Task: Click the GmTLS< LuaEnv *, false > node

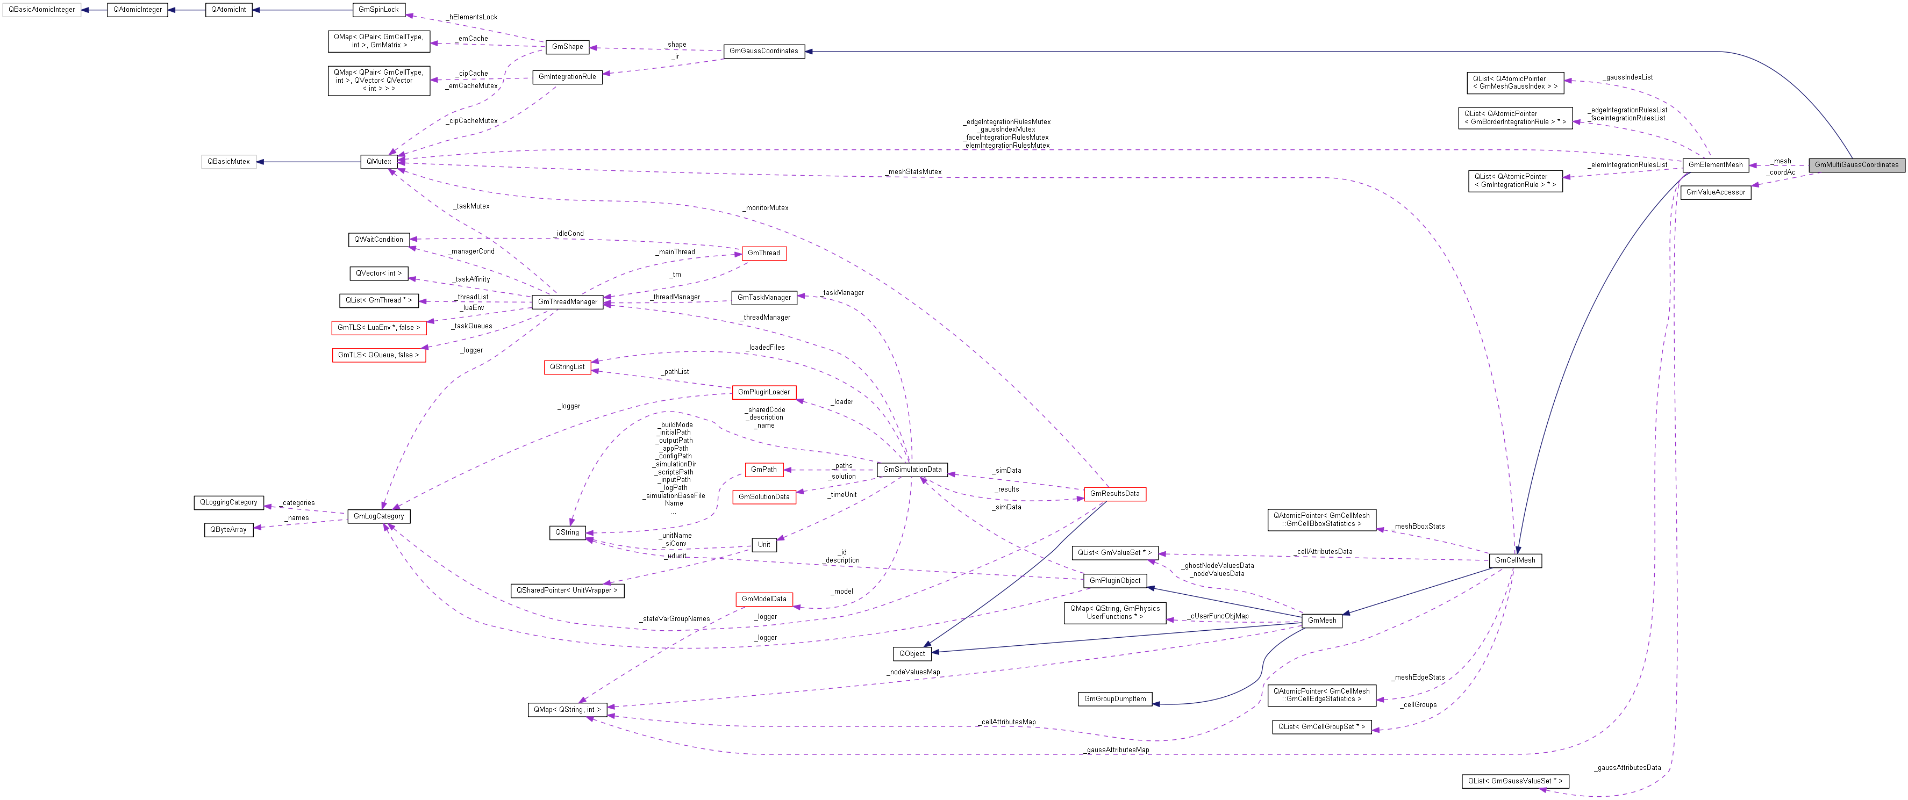Action: [378, 328]
